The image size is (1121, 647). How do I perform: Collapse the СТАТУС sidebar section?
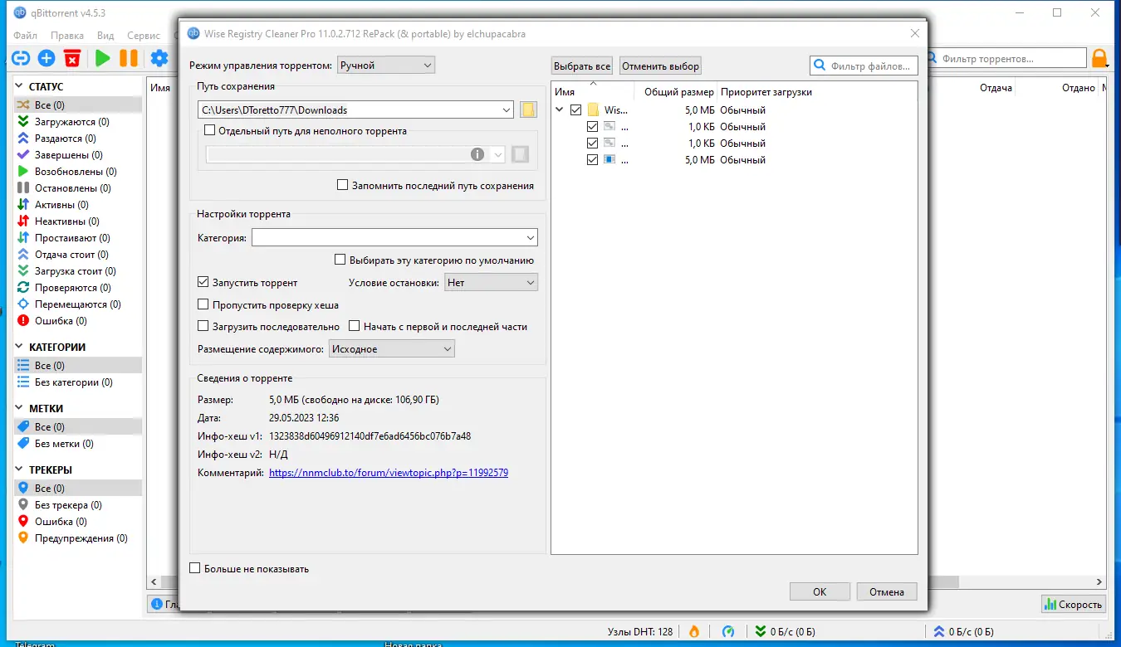(x=21, y=87)
